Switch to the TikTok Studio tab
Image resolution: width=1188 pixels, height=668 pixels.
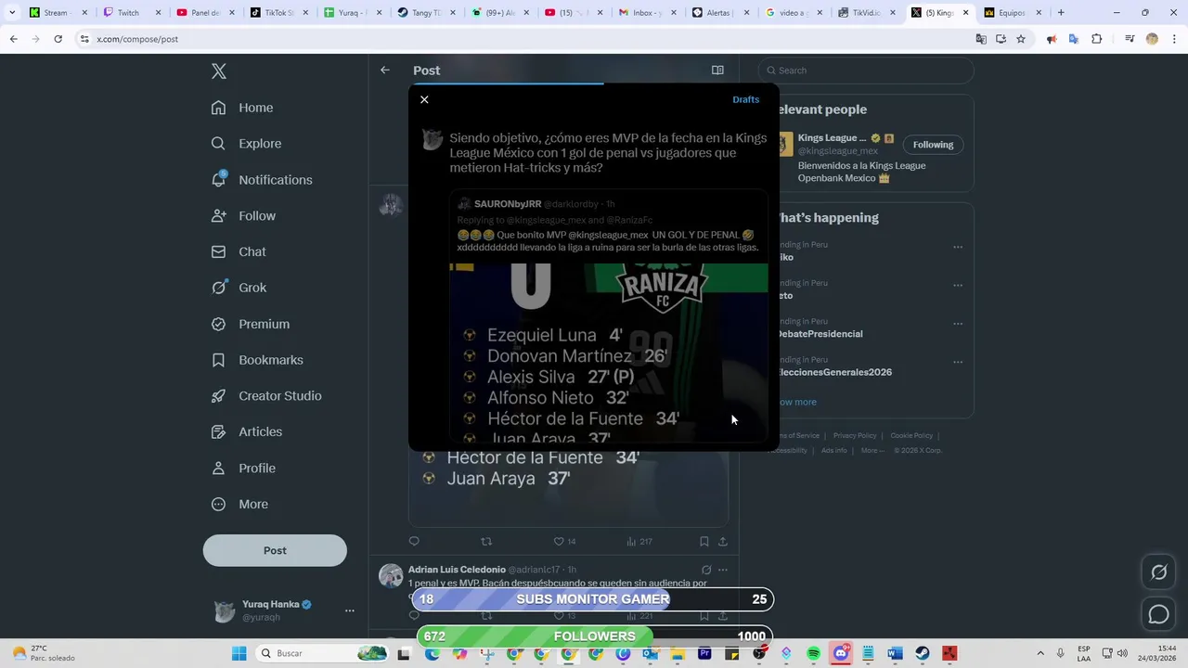tap(279, 13)
